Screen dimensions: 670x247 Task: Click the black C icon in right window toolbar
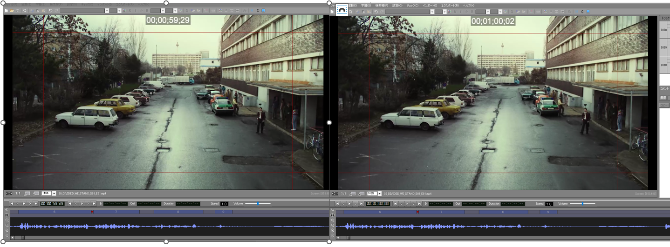point(582,11)
